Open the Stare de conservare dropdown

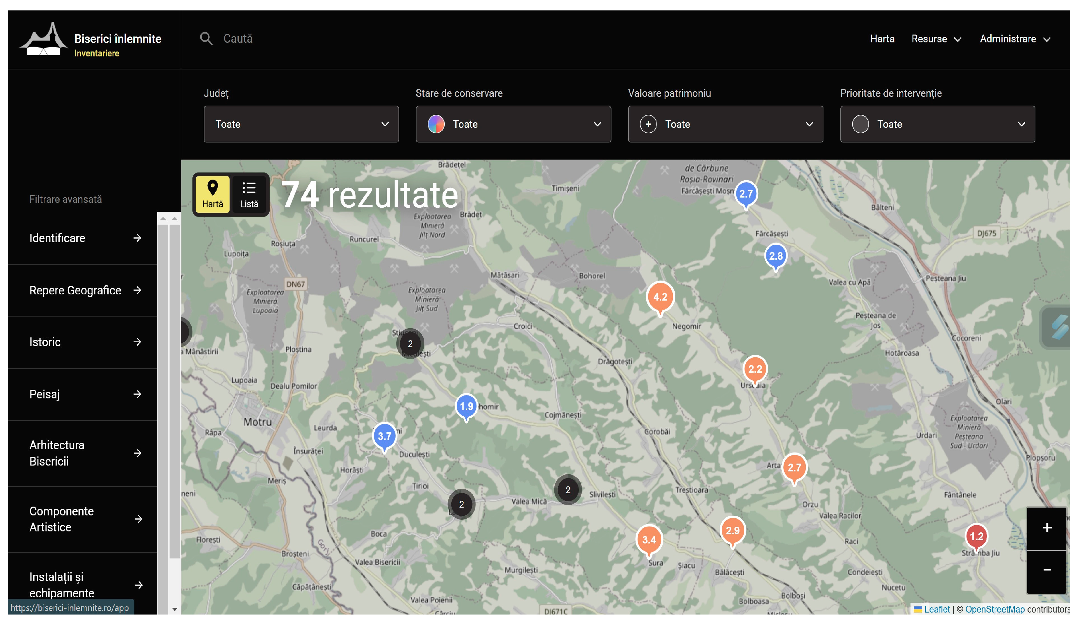[x=513, y=124]
